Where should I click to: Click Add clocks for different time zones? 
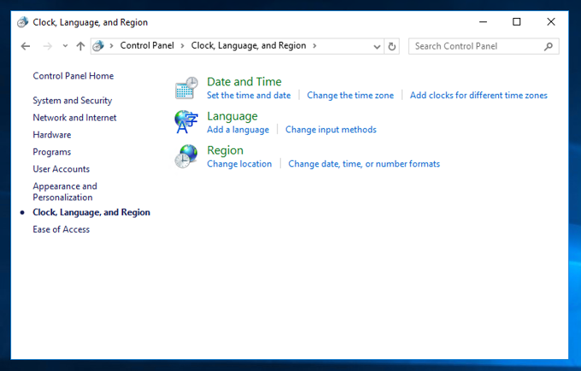click(478, 96)
